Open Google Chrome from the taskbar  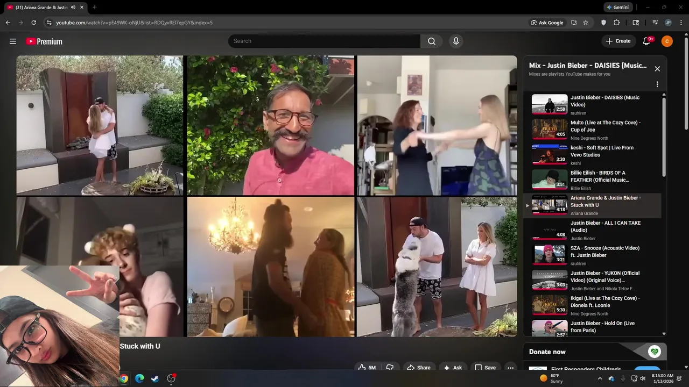pyautogui.click(x=124, y=378)
